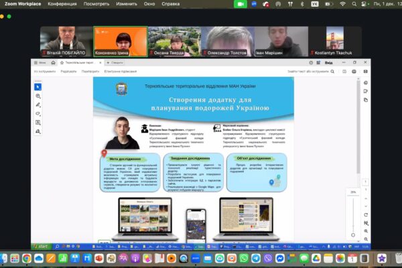Click the zoom-in magnifier at bottom right panel

point(365,232)
